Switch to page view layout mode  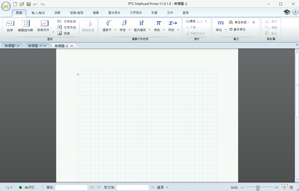tap(285, 187)
